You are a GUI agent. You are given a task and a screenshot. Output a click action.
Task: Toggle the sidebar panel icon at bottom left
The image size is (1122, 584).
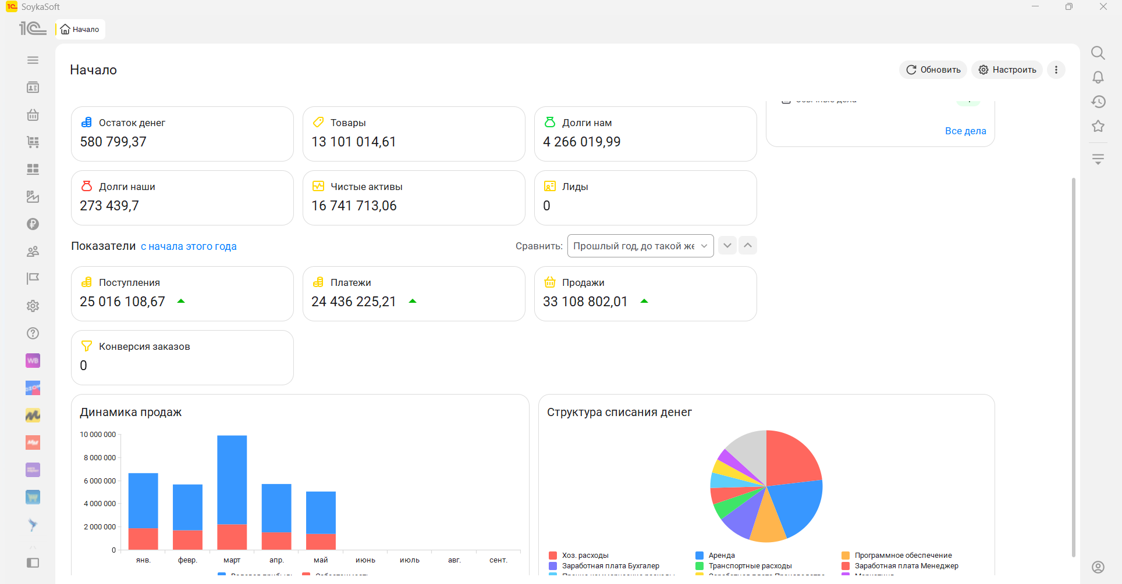33,563
